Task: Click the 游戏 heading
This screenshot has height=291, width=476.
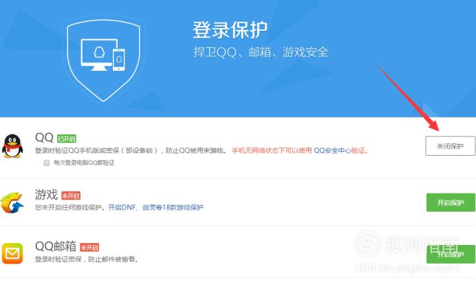Action: pyautogui.click(x=46, y=194)
